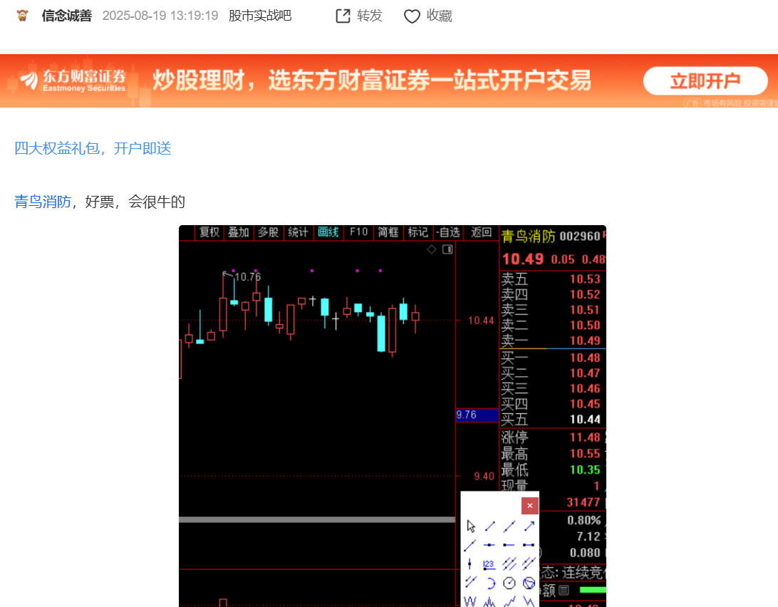Image resolution: width=778 pixels, height=607 pixels.
Task: Open the 叠加 chart toolbar item
Action: 239,232
